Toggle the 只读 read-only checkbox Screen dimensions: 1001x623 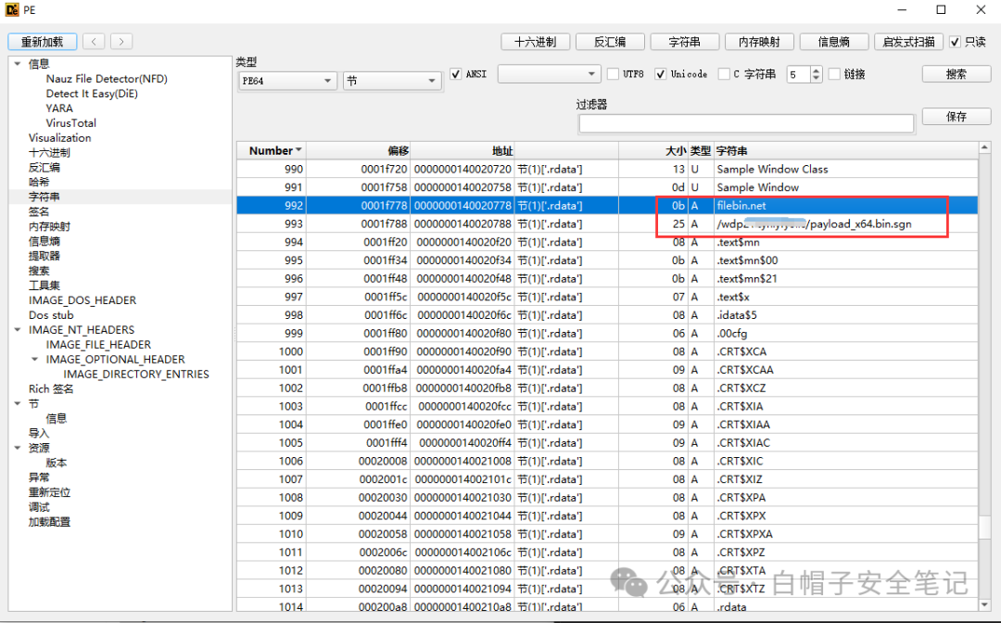(x=955, y=42)
